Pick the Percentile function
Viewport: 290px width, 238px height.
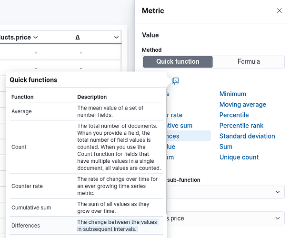[x=234, y=115]
